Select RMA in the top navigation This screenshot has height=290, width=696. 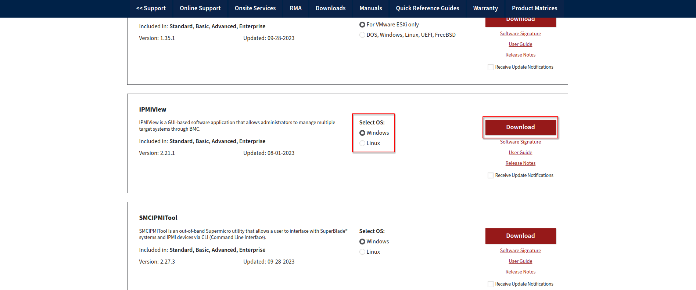pyautogui.click(x=295, y=8)
